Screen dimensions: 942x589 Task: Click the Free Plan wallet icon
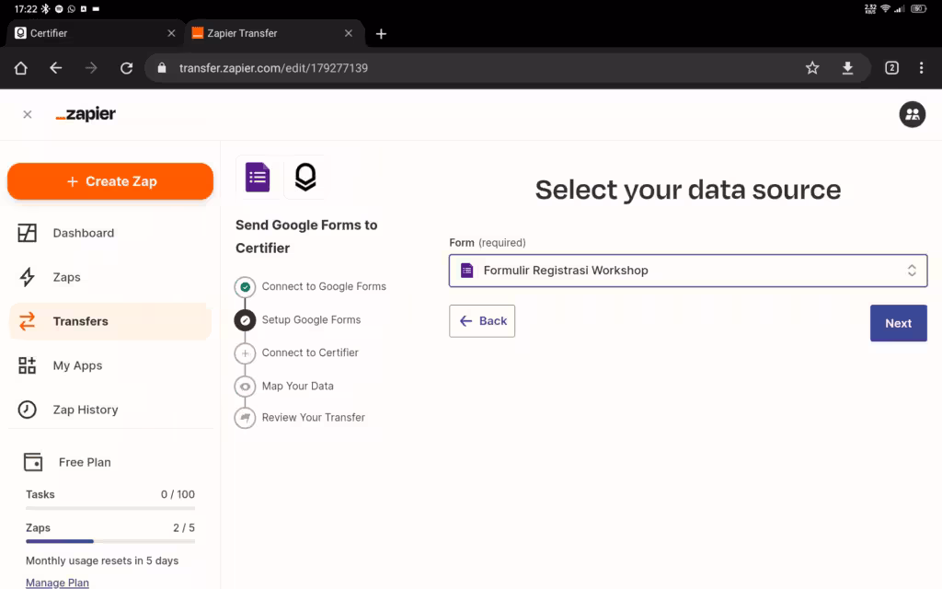point(33,462)
